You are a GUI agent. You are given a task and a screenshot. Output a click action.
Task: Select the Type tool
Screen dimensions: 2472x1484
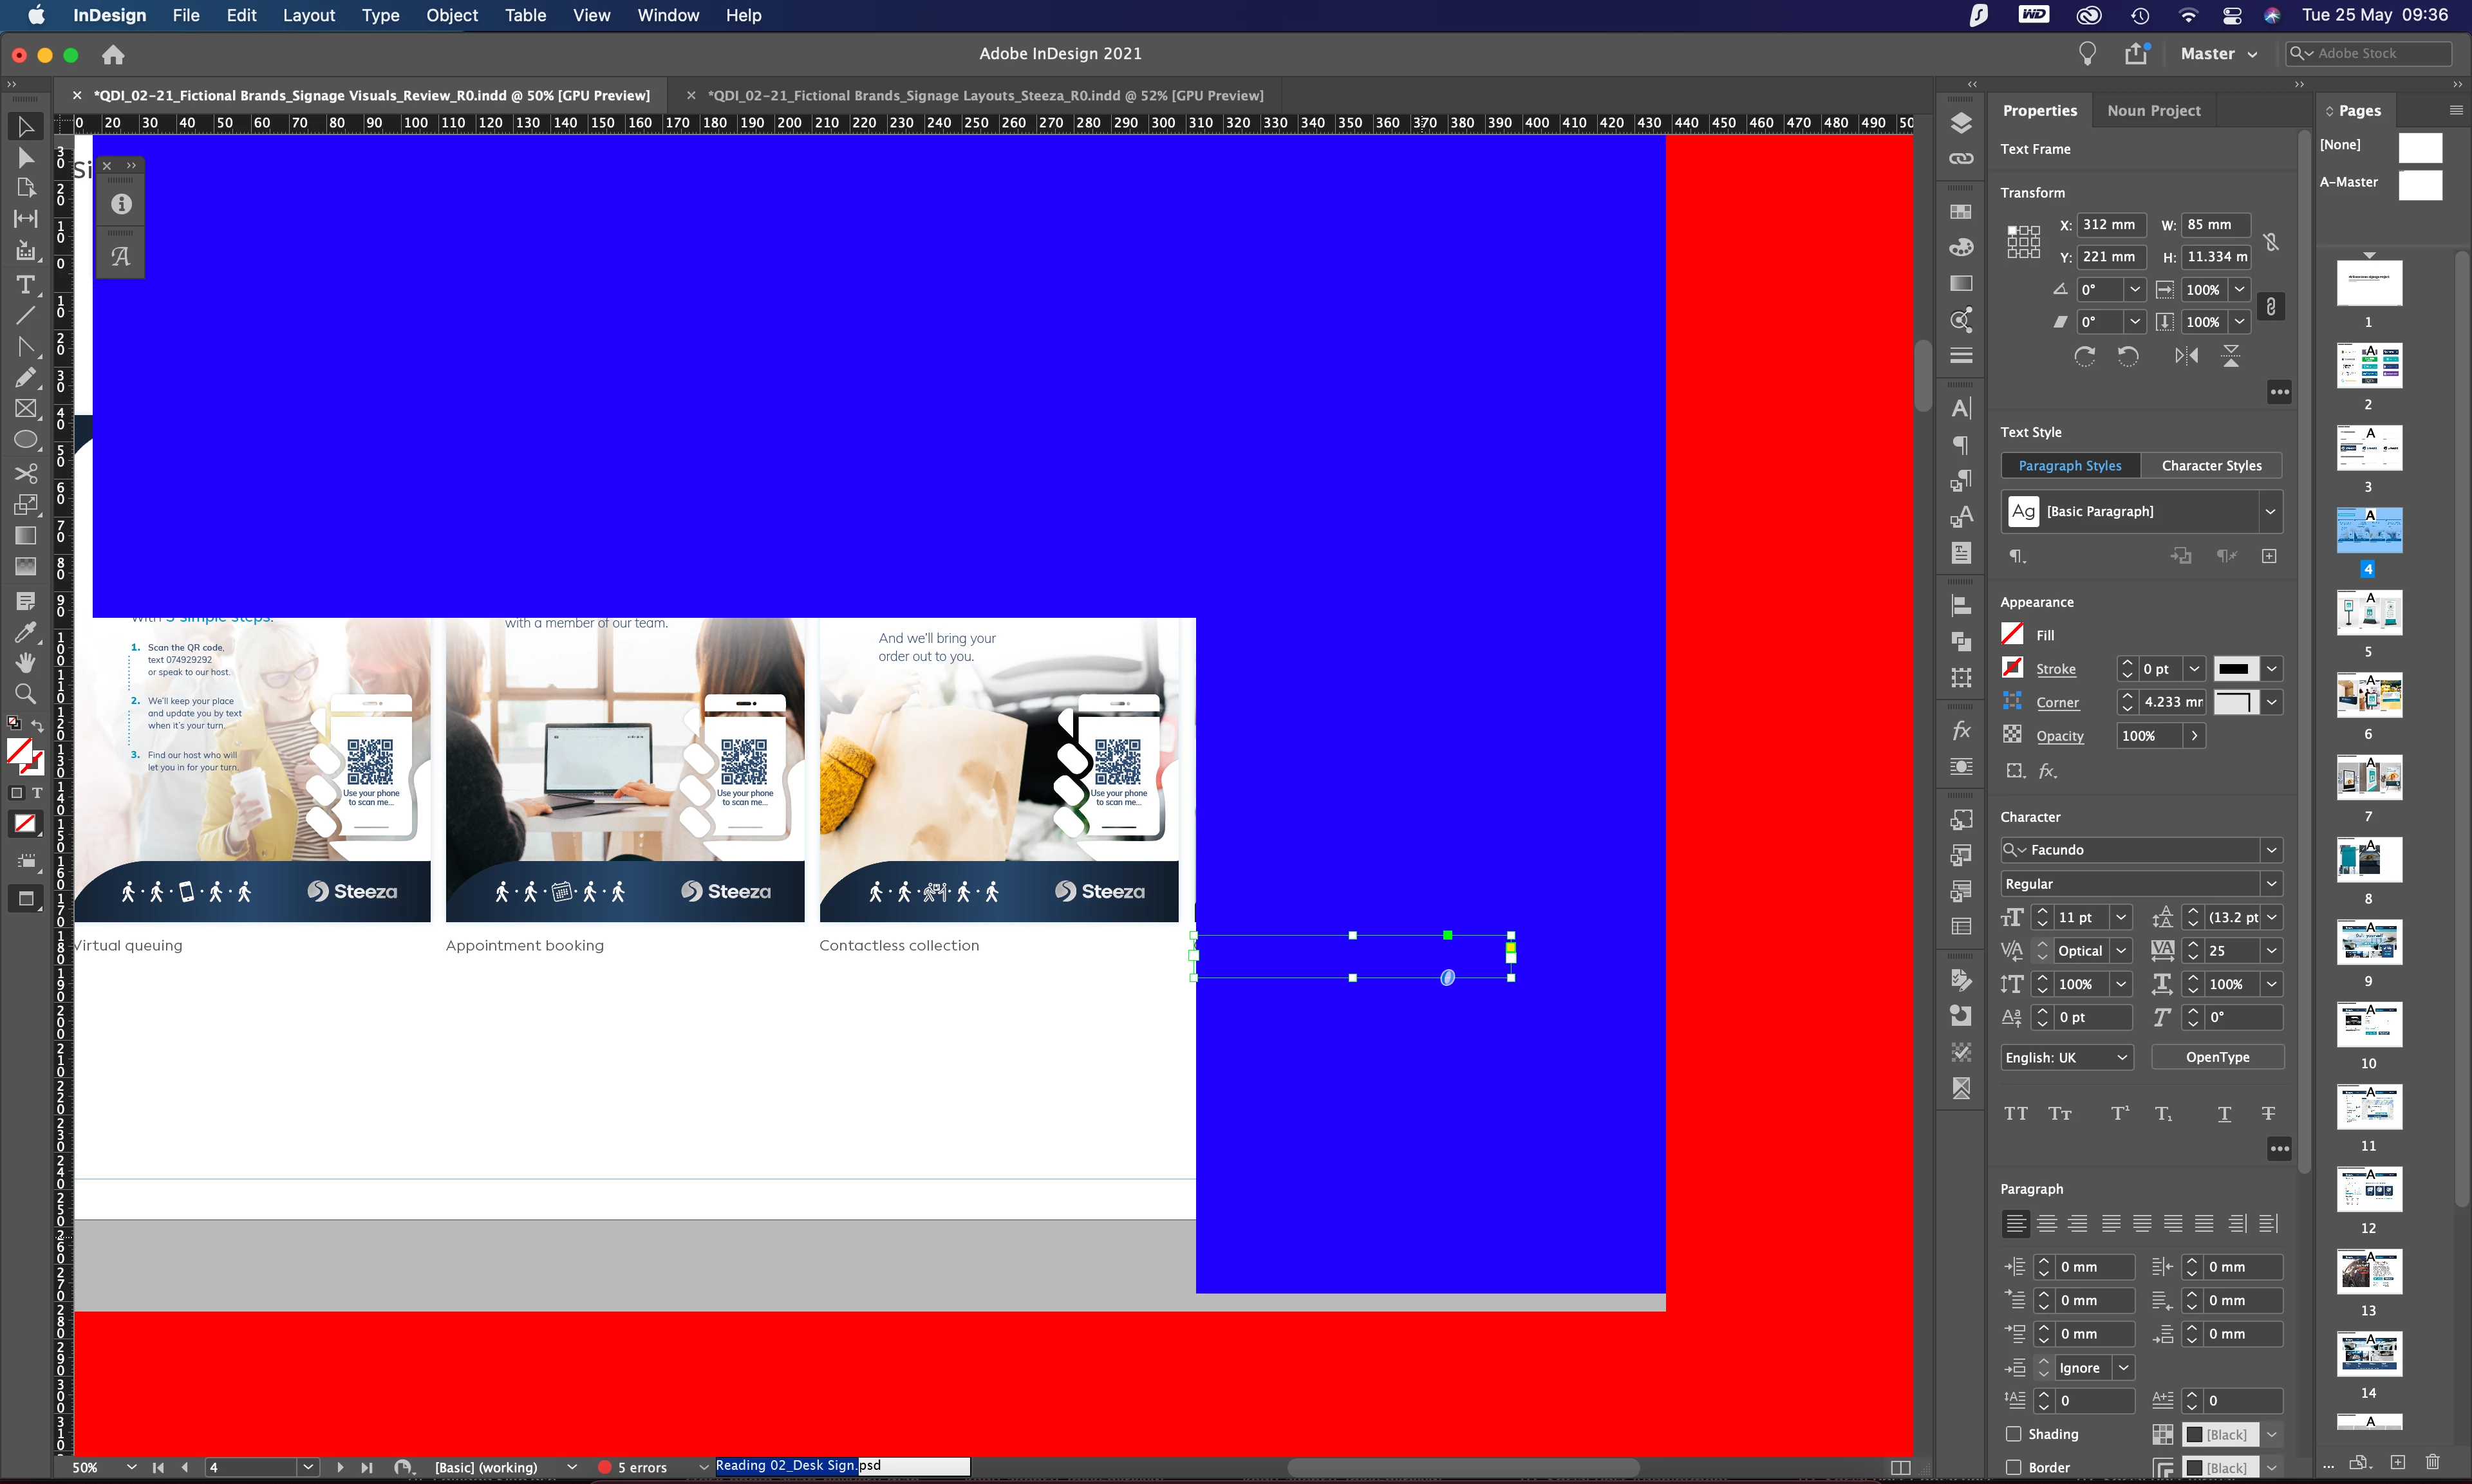point(26,285)
